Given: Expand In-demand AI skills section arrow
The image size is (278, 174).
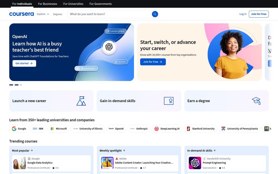Looking at the screenshot, I should [215, 150].
